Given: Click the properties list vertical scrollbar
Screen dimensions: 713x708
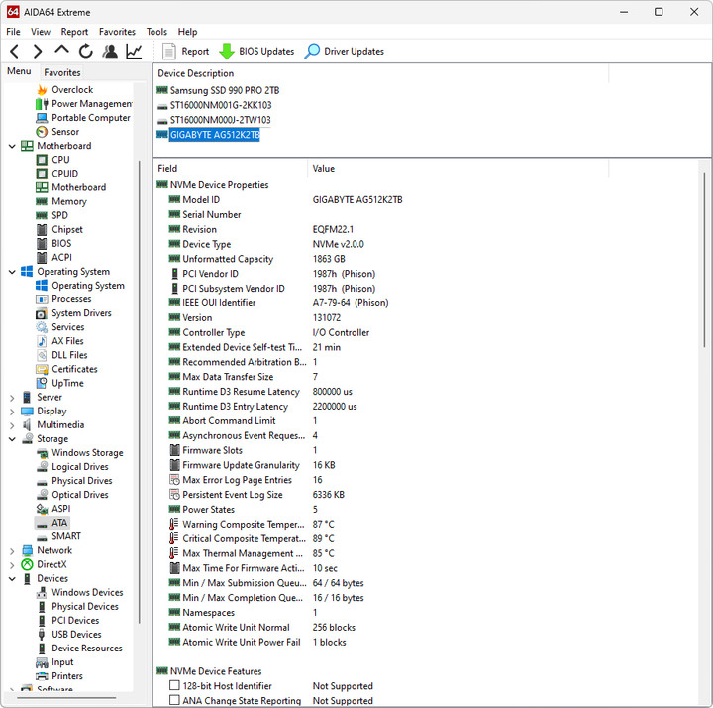Looking at the screenshot, I should pos(705,260).
